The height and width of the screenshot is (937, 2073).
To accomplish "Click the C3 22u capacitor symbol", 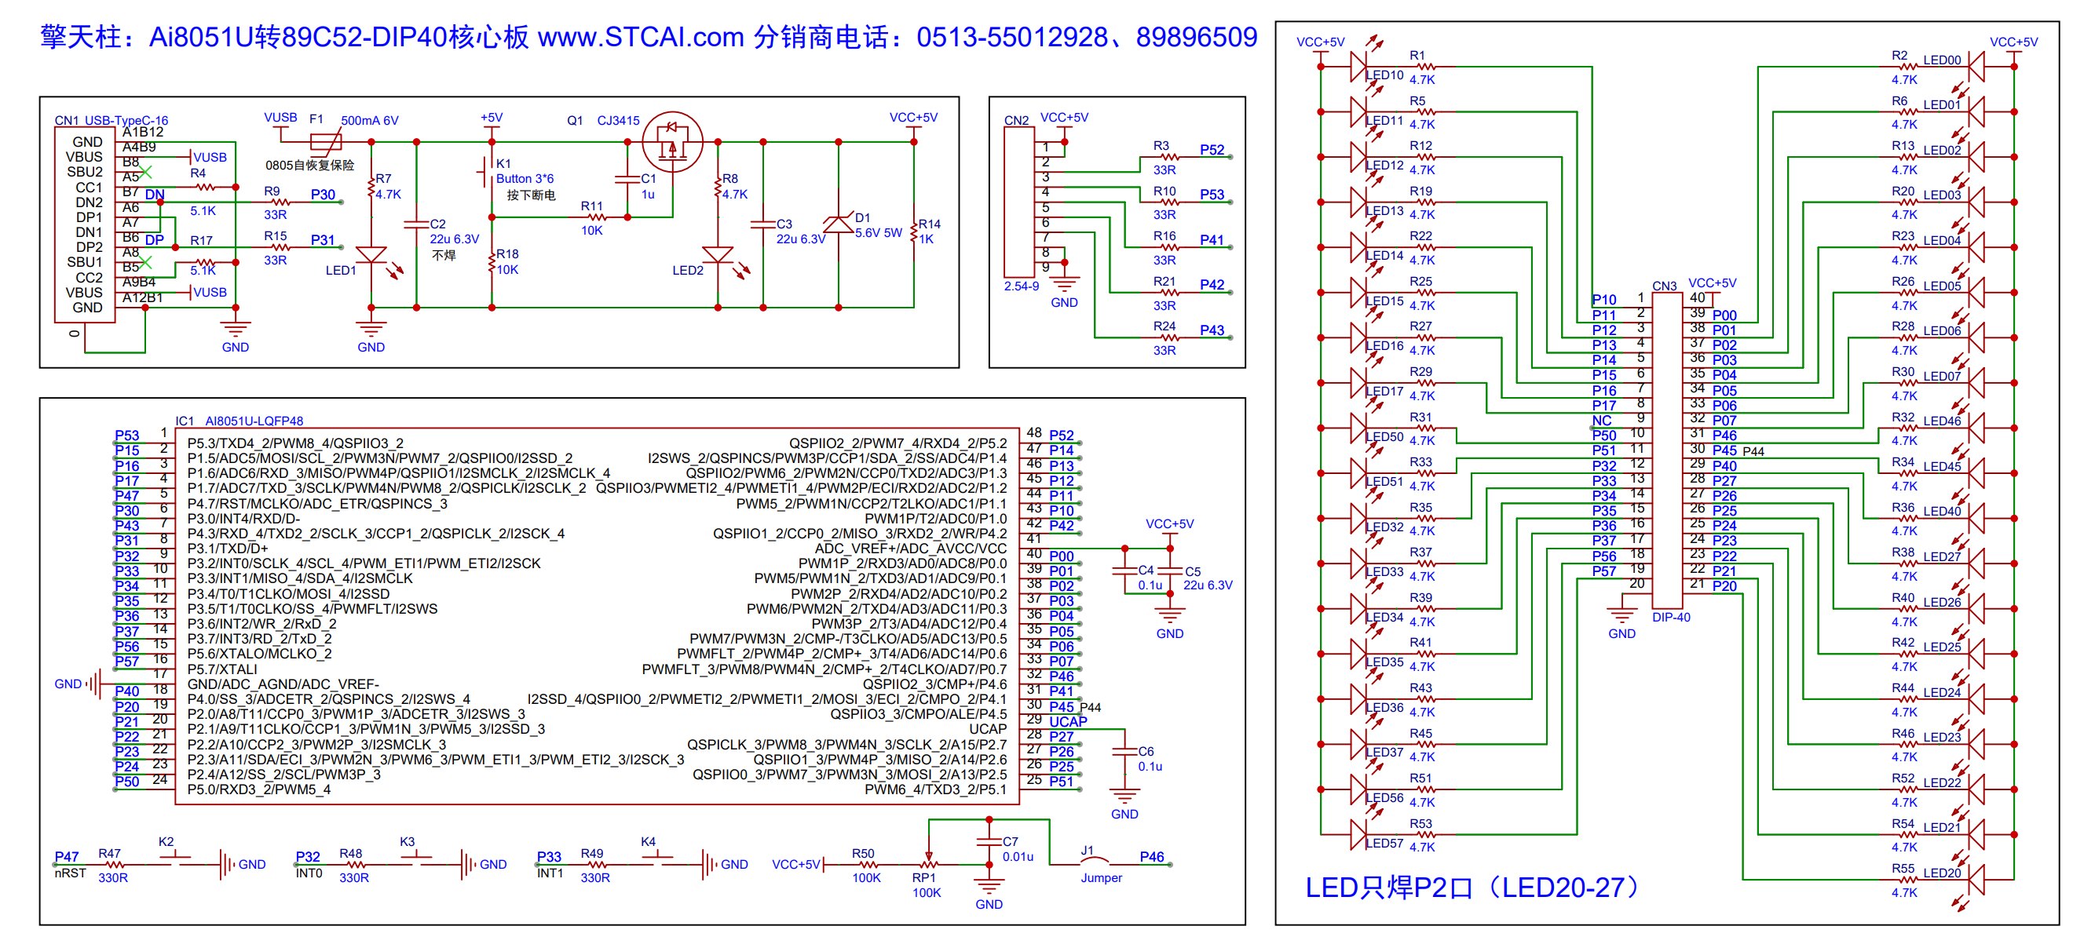I will click(x=763, y=224).
